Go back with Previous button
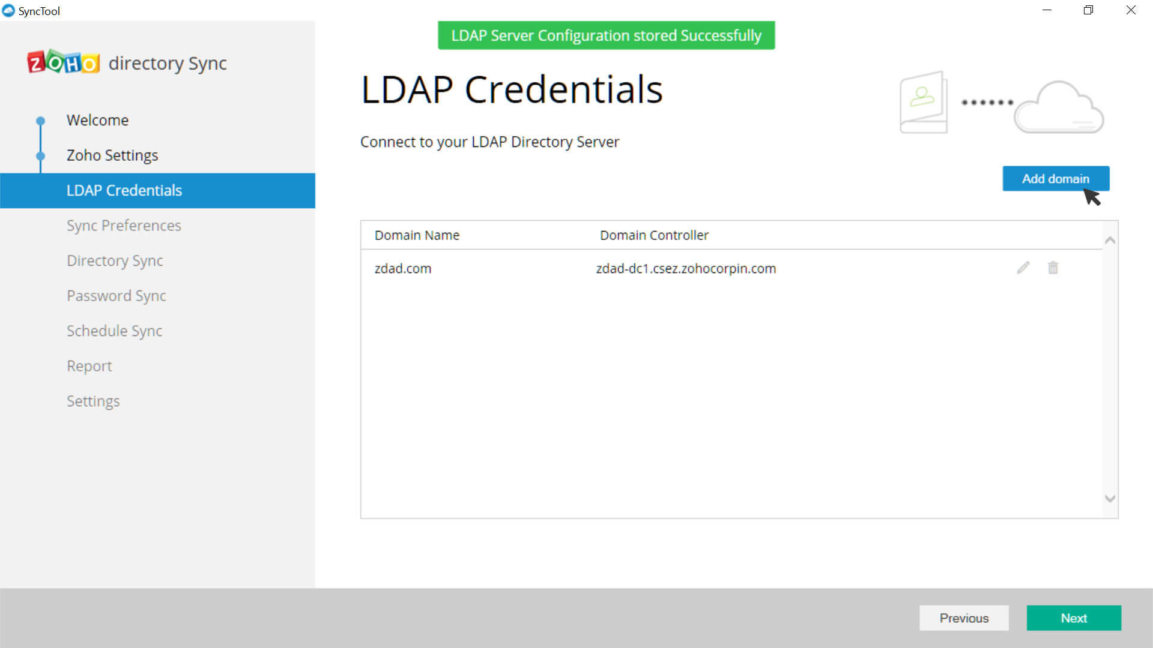Image resolution: width=1153 pixels, height=648 pixels. coord(964,618)
